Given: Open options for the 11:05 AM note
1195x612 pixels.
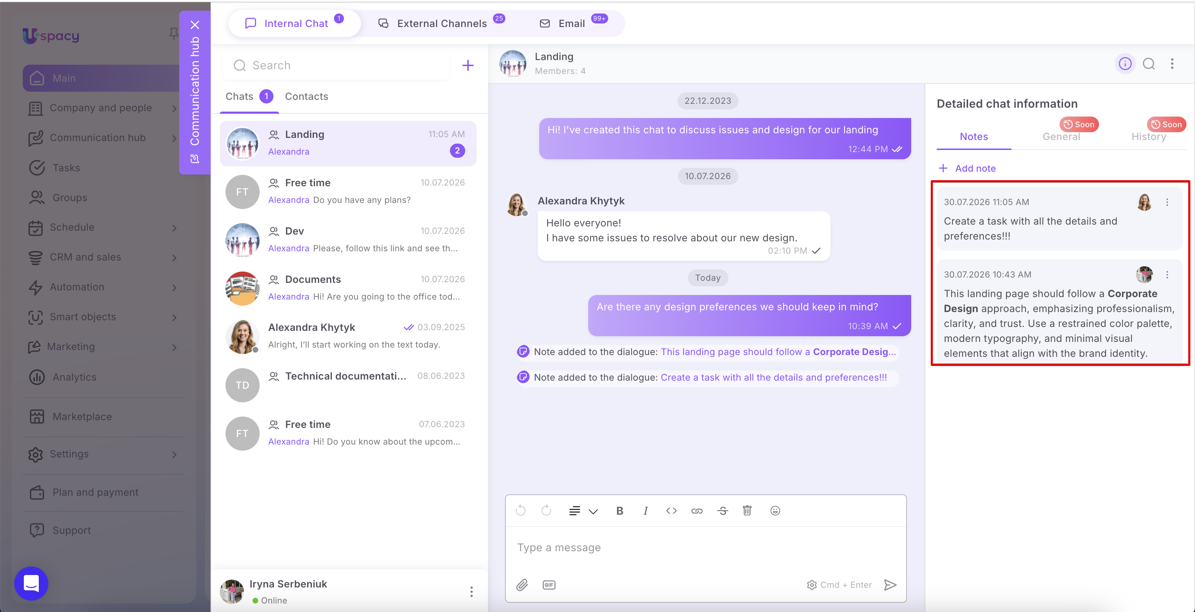Looking at the screenshot, I should 1167,202.
